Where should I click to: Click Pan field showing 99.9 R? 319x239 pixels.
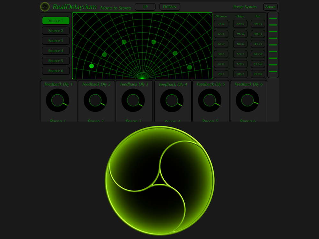point(258,74)
